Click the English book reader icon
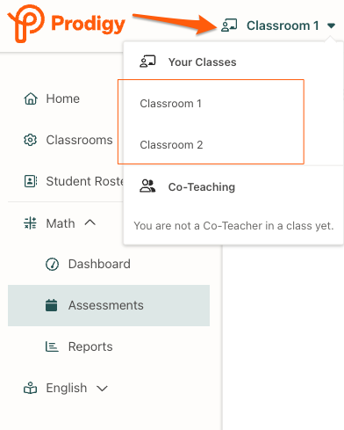The height and width of the screenshot is (430, 344). pos(30,388)
